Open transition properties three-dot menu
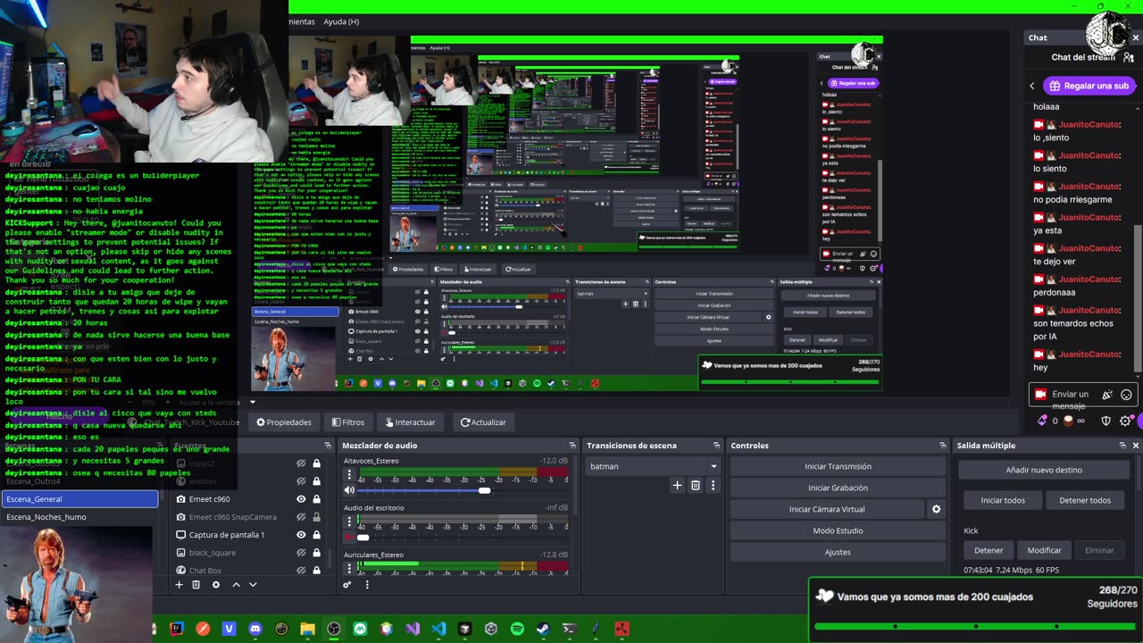The height and width of the screenshot is (643, 1143). [x=713, y=486]
